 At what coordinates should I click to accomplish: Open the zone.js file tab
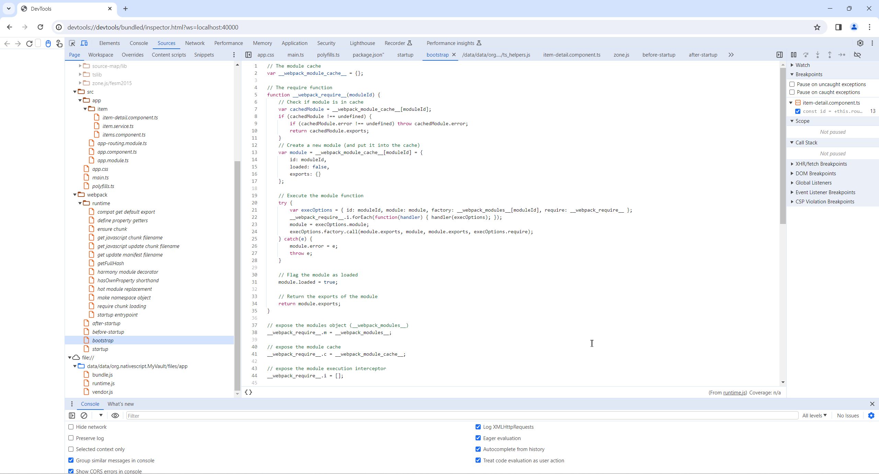pyautogui.click(x=621, y=55)
